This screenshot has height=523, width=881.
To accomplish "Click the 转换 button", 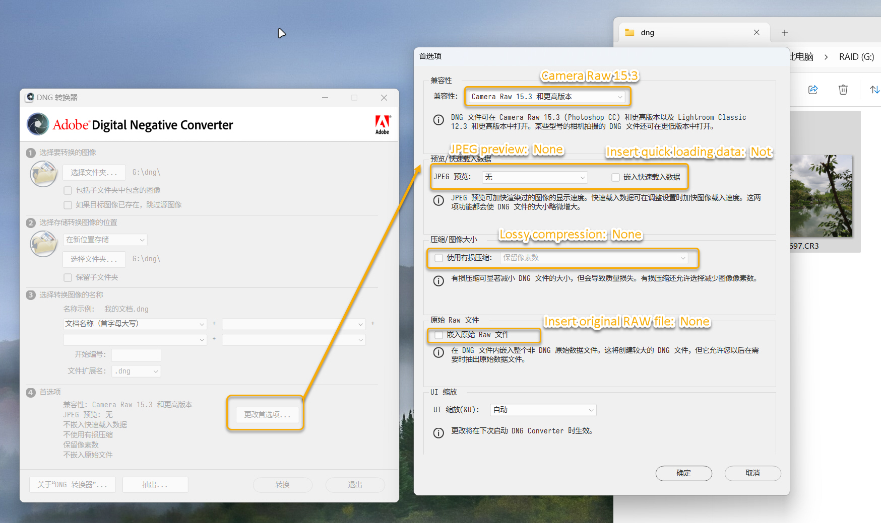I will click(x=282, y=485).
